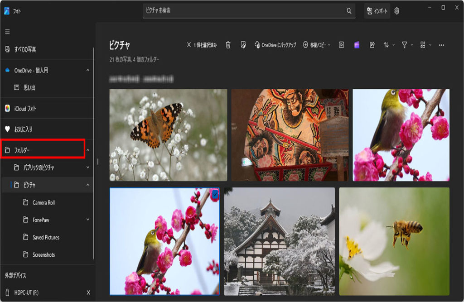Click the share icon in toolbar
Image resolution: width=464 pixels, height=302 pixels.
click(x=372, y=45)
